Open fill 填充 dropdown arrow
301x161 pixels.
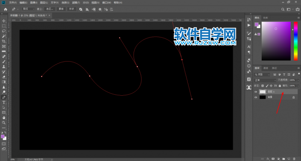(x=298, y=86)
